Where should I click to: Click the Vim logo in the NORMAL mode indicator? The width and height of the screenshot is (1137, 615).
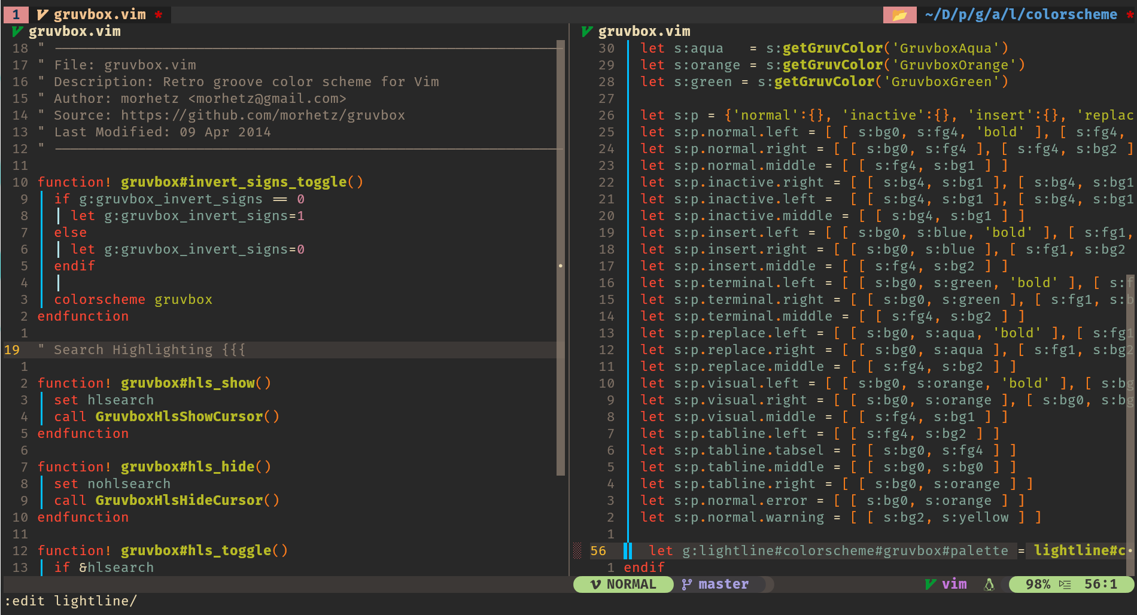pos(595,584)
